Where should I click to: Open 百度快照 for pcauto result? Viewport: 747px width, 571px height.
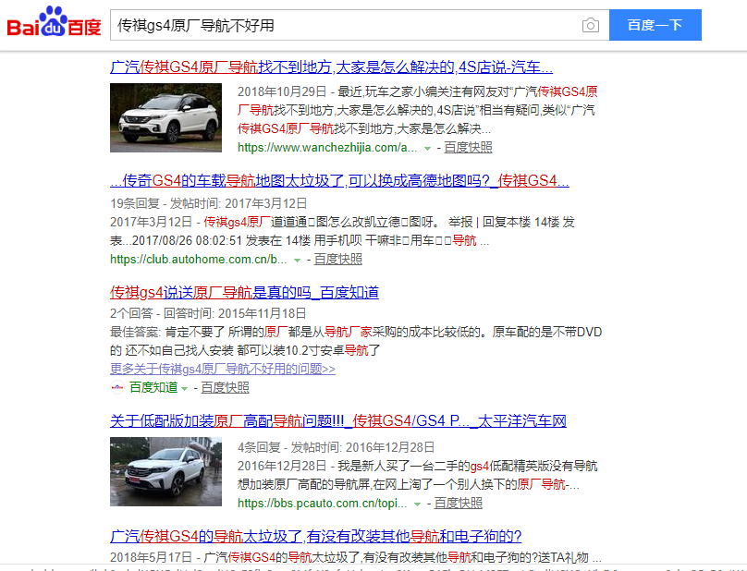(458, 504)
